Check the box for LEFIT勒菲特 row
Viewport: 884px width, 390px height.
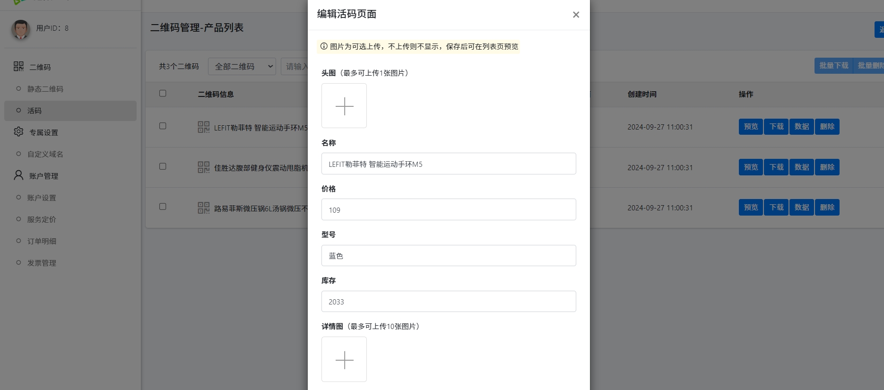[x=163, y=126]
